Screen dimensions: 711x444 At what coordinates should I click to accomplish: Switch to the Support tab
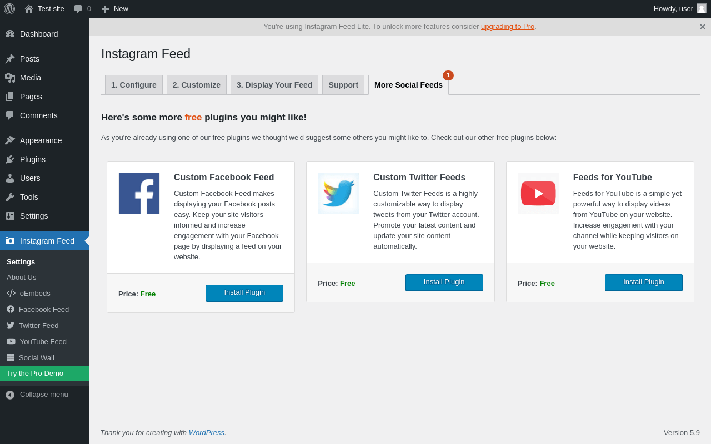(343, 85)
